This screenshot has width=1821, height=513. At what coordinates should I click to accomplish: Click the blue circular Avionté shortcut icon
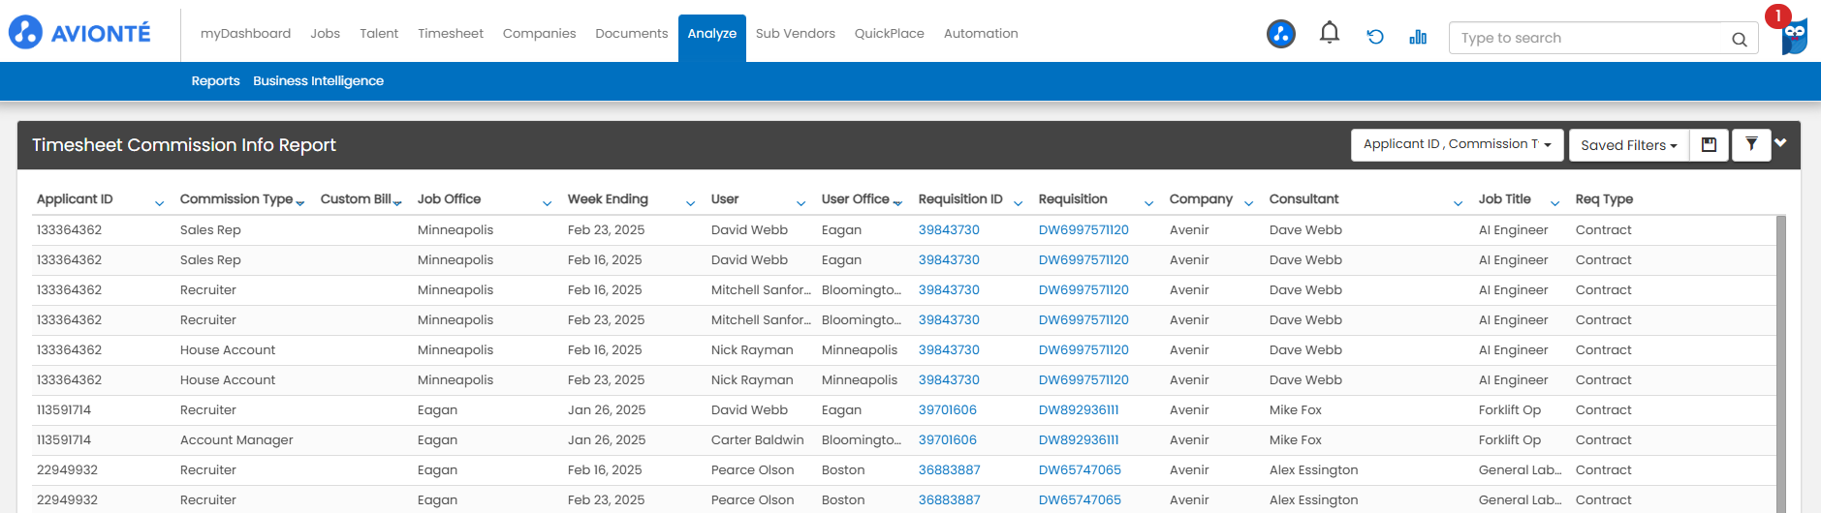[x=1280, y=35]
